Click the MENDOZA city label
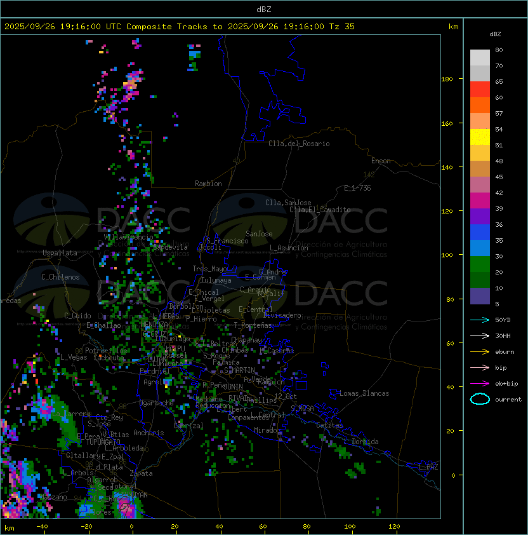528x535 pixels. coord(154,324)
